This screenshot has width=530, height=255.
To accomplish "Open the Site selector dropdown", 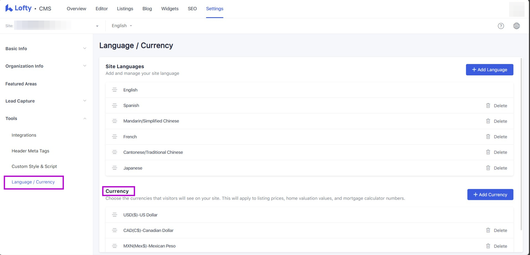I will pyautogui.click(x=97, y=26).
